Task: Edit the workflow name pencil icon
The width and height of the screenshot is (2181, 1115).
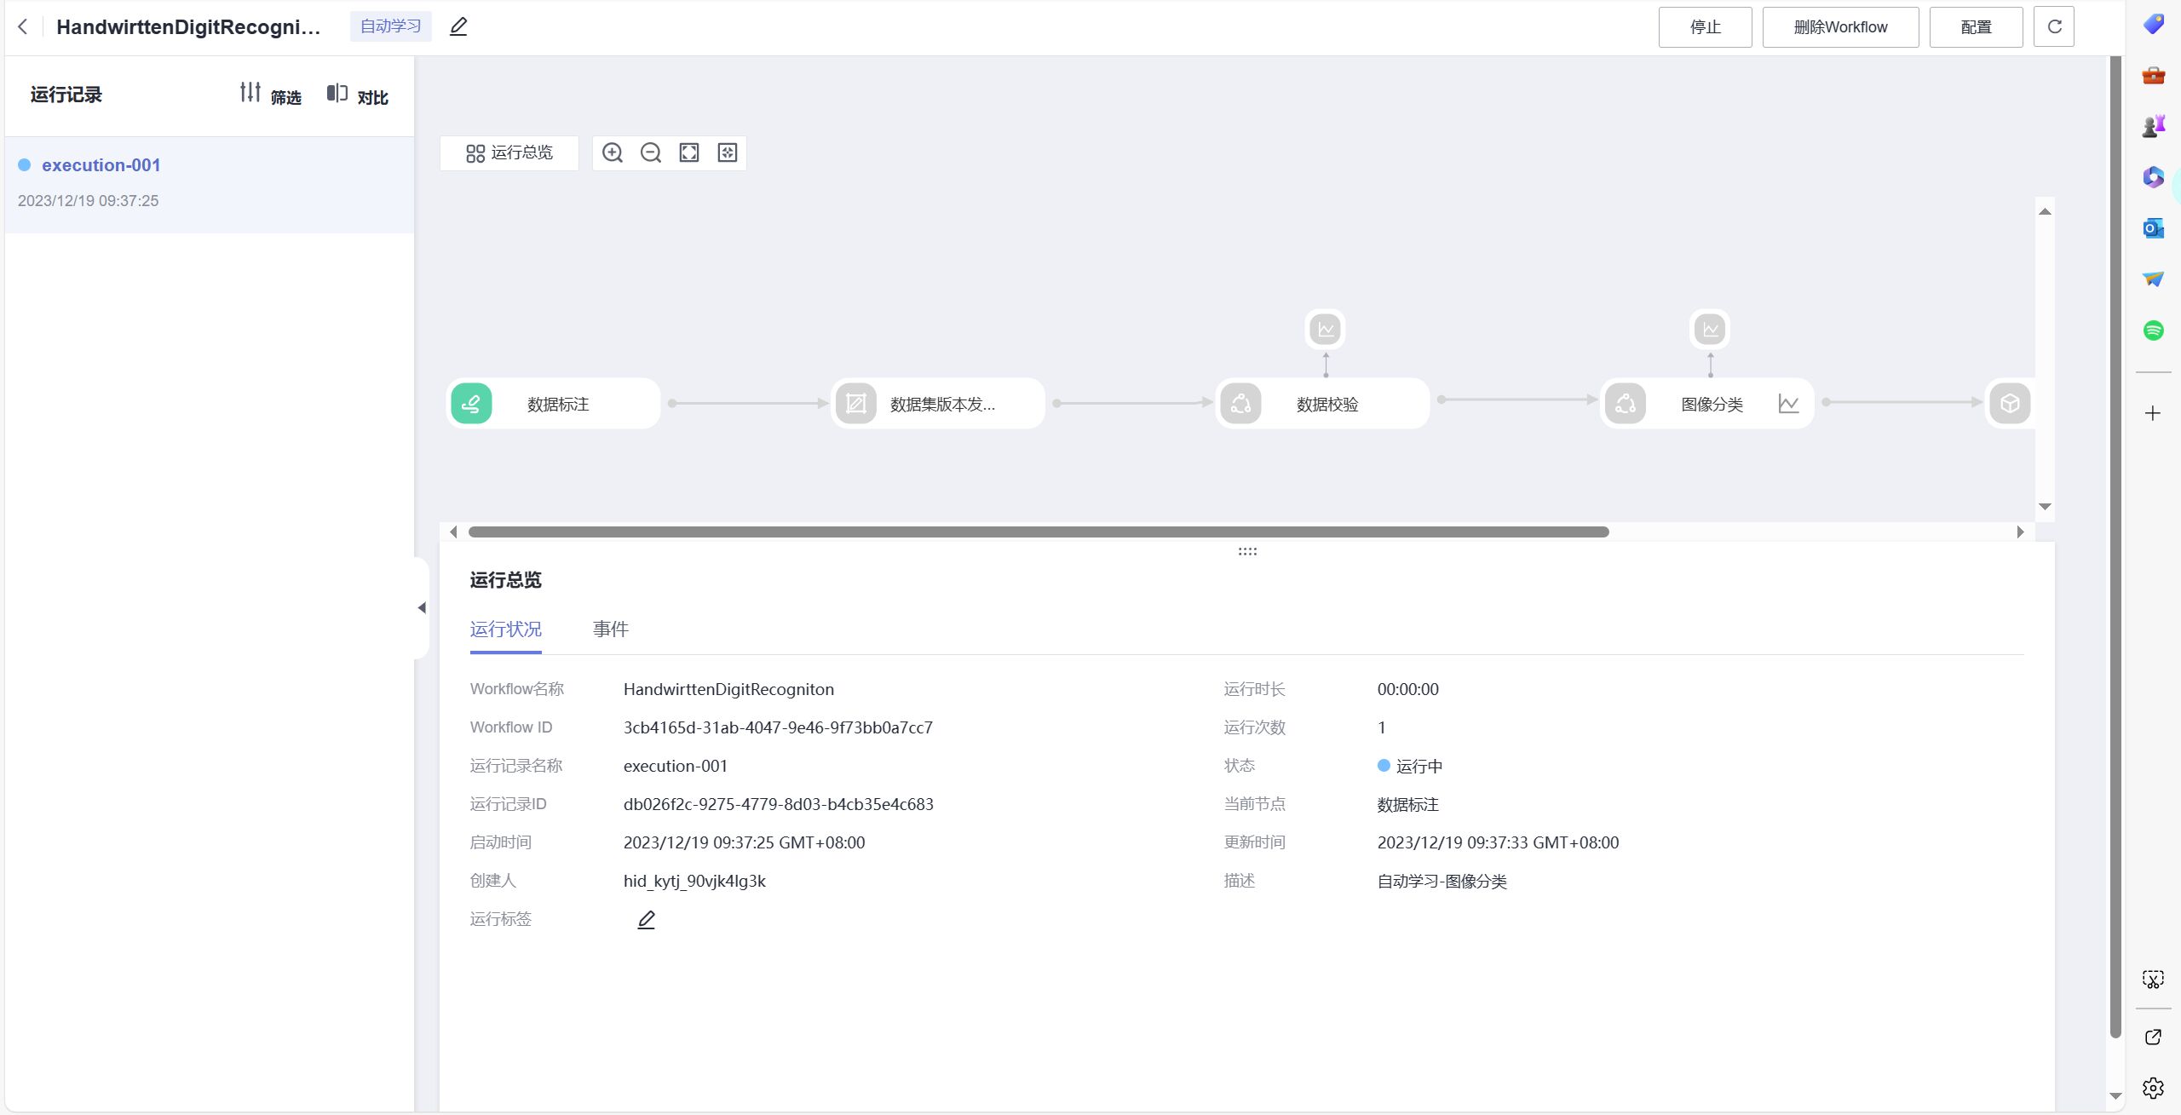Action: pos(458,26)
